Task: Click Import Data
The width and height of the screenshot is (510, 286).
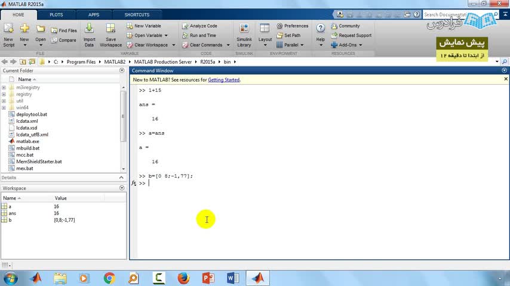Action: point(89,35)
